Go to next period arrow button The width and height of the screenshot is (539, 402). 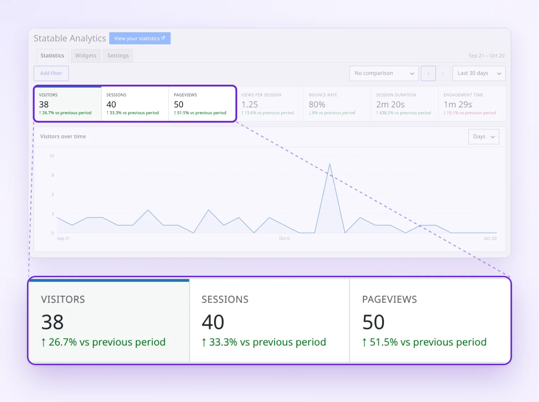click(443, 73)
